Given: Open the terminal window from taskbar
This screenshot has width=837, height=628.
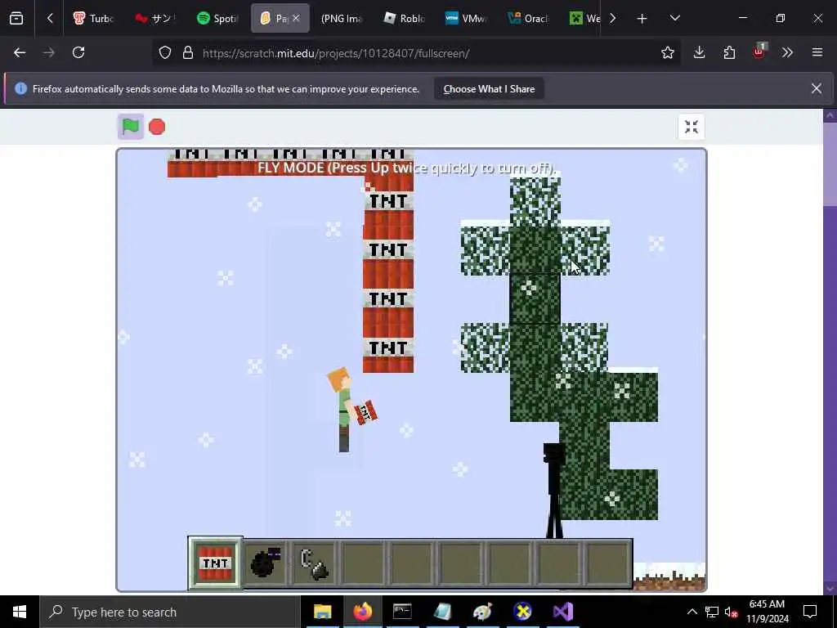Looking at the screenshot, I should [x=402, y=612].
